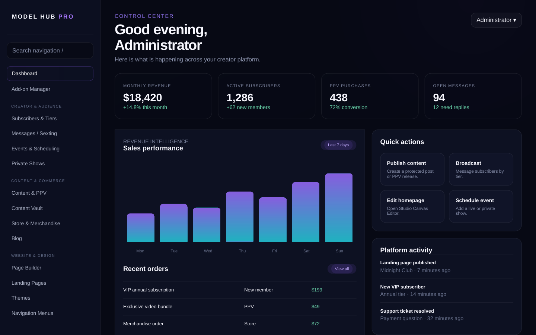This screenshot has height=335, width=536.
Task: Click the Last 7 days filter
Action: 338,145
